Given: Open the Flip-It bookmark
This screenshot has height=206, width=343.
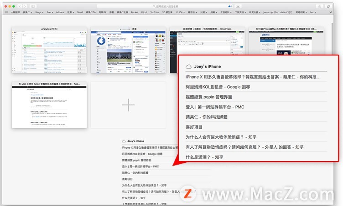Looking at the screenshot, I should click(x=145, y=12).
